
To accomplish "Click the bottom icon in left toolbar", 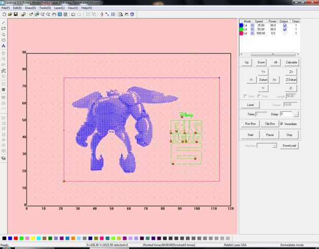I will coord(4,158).
